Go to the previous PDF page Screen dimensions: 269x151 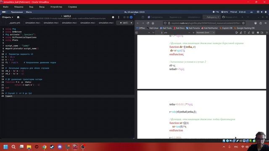[x=149, y=33]
